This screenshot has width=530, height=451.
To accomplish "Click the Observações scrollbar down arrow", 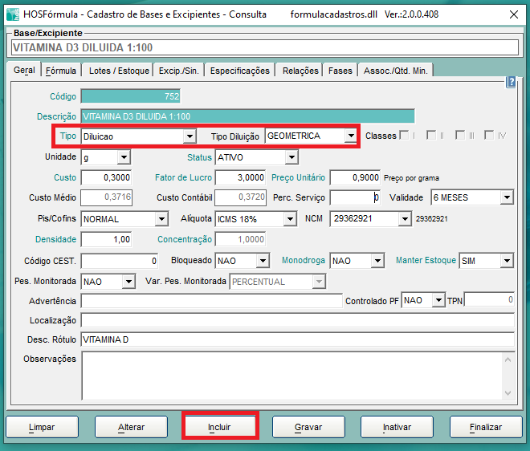I will [x=508, y=392].
